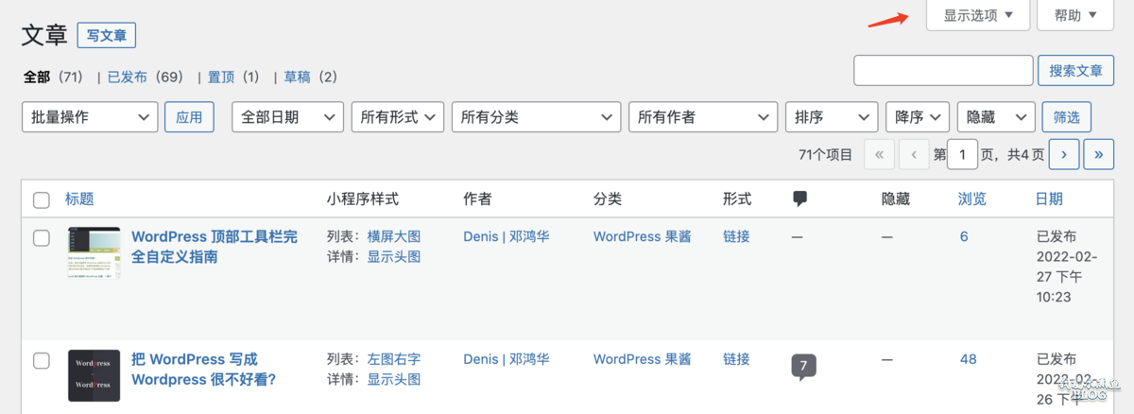Click the 形式 column header
The width and height of the screenshot is (1134, 414).
[737, 199]
